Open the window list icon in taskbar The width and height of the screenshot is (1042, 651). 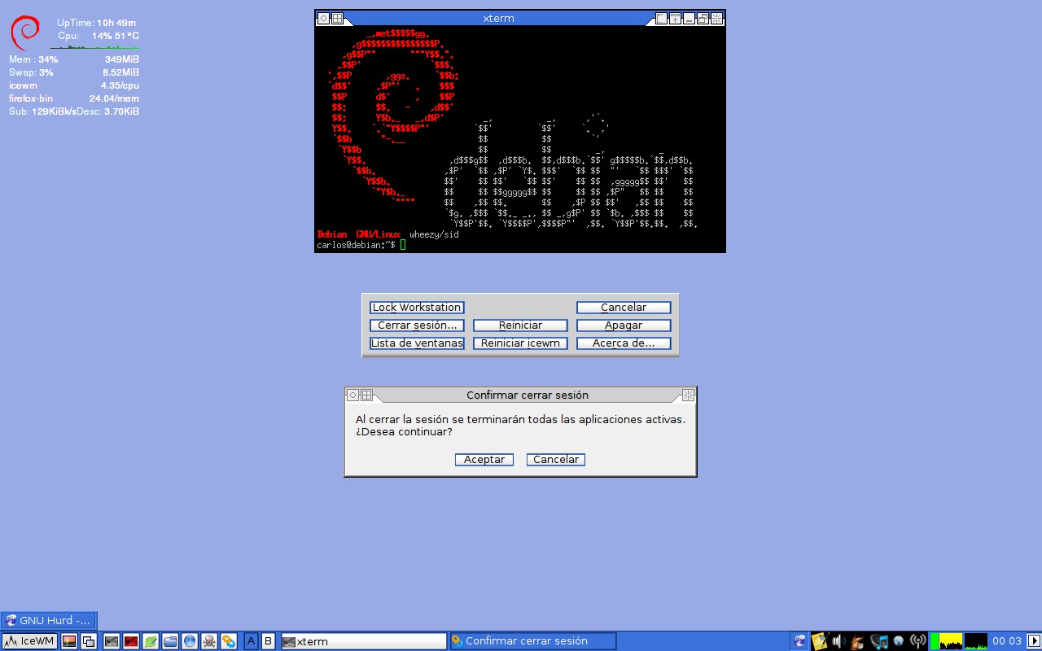click(x=89, y=641)
